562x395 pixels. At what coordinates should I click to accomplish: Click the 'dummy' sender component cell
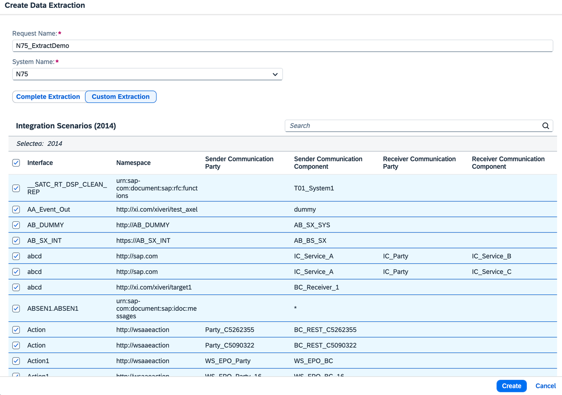point(305,209)
